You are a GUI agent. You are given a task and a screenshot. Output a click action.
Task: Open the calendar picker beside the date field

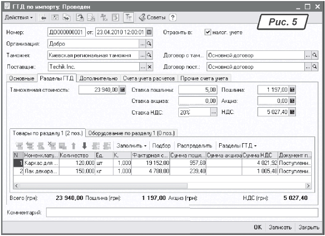point(149,32)
